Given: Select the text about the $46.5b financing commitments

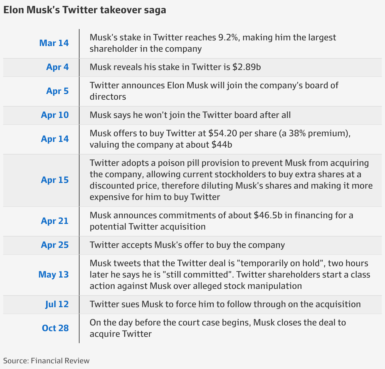Looking at the screenshot, I should [222, 221].
